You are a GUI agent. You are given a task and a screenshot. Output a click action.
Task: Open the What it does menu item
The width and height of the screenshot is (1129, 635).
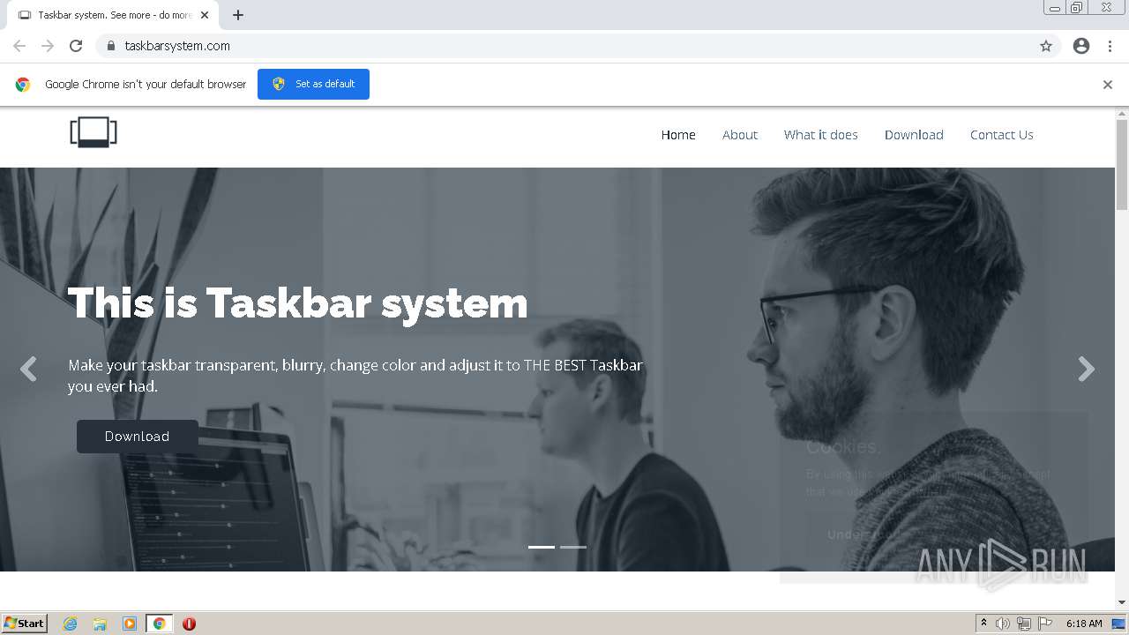click(x=821, y=135)
